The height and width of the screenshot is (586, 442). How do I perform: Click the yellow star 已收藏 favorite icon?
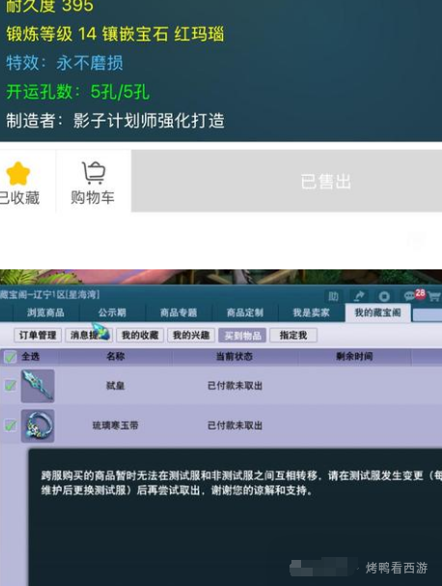pyautogui.click(x=18, y=174)
